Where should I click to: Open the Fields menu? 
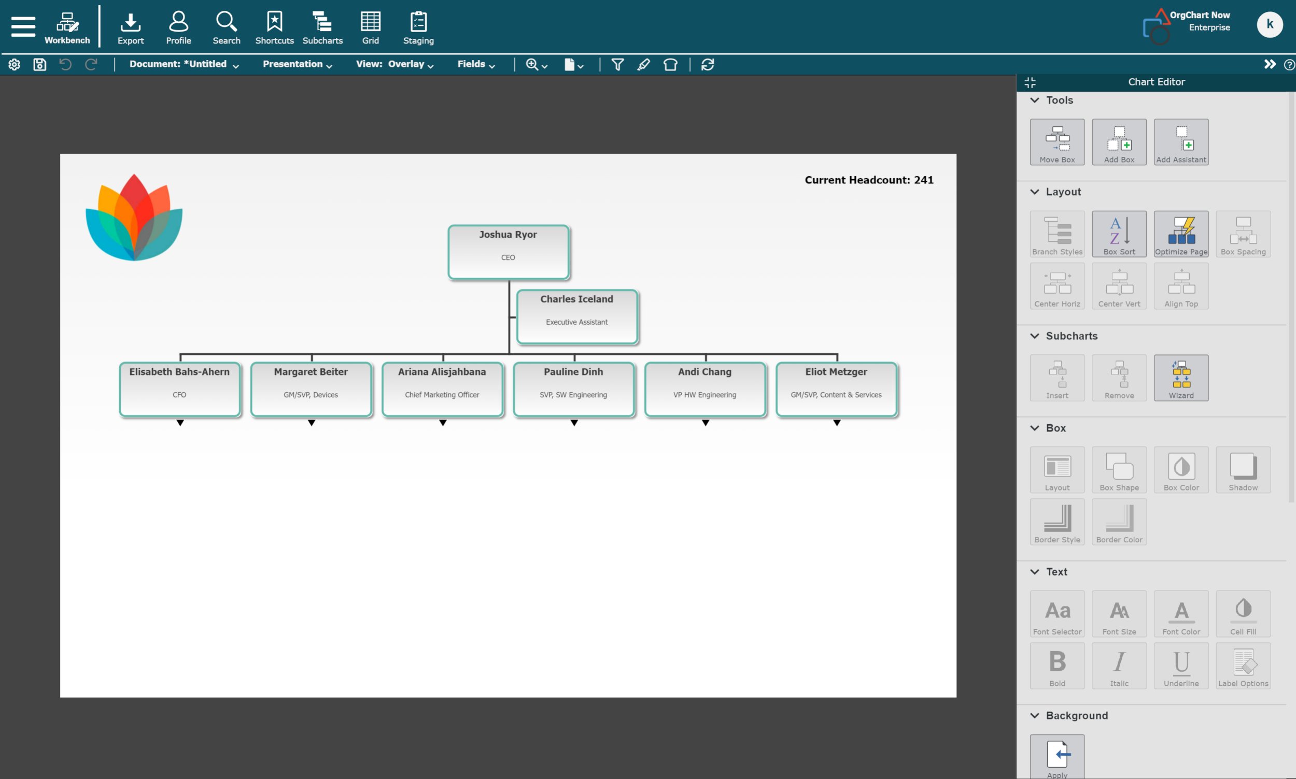click(475, 64)
